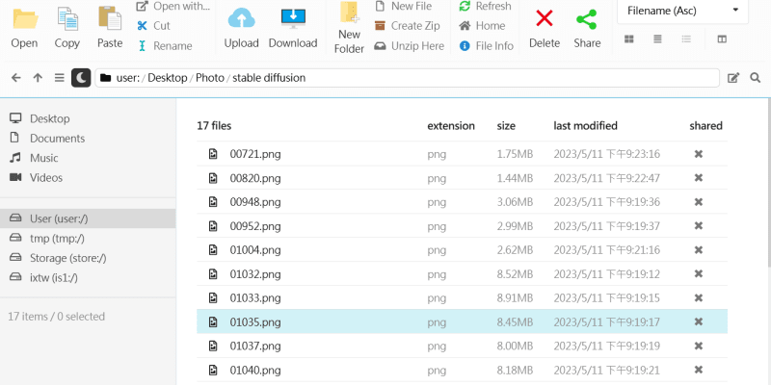771x385 pixels.
Task: Click Photo in the path breadcrumb
Action: 210,78
